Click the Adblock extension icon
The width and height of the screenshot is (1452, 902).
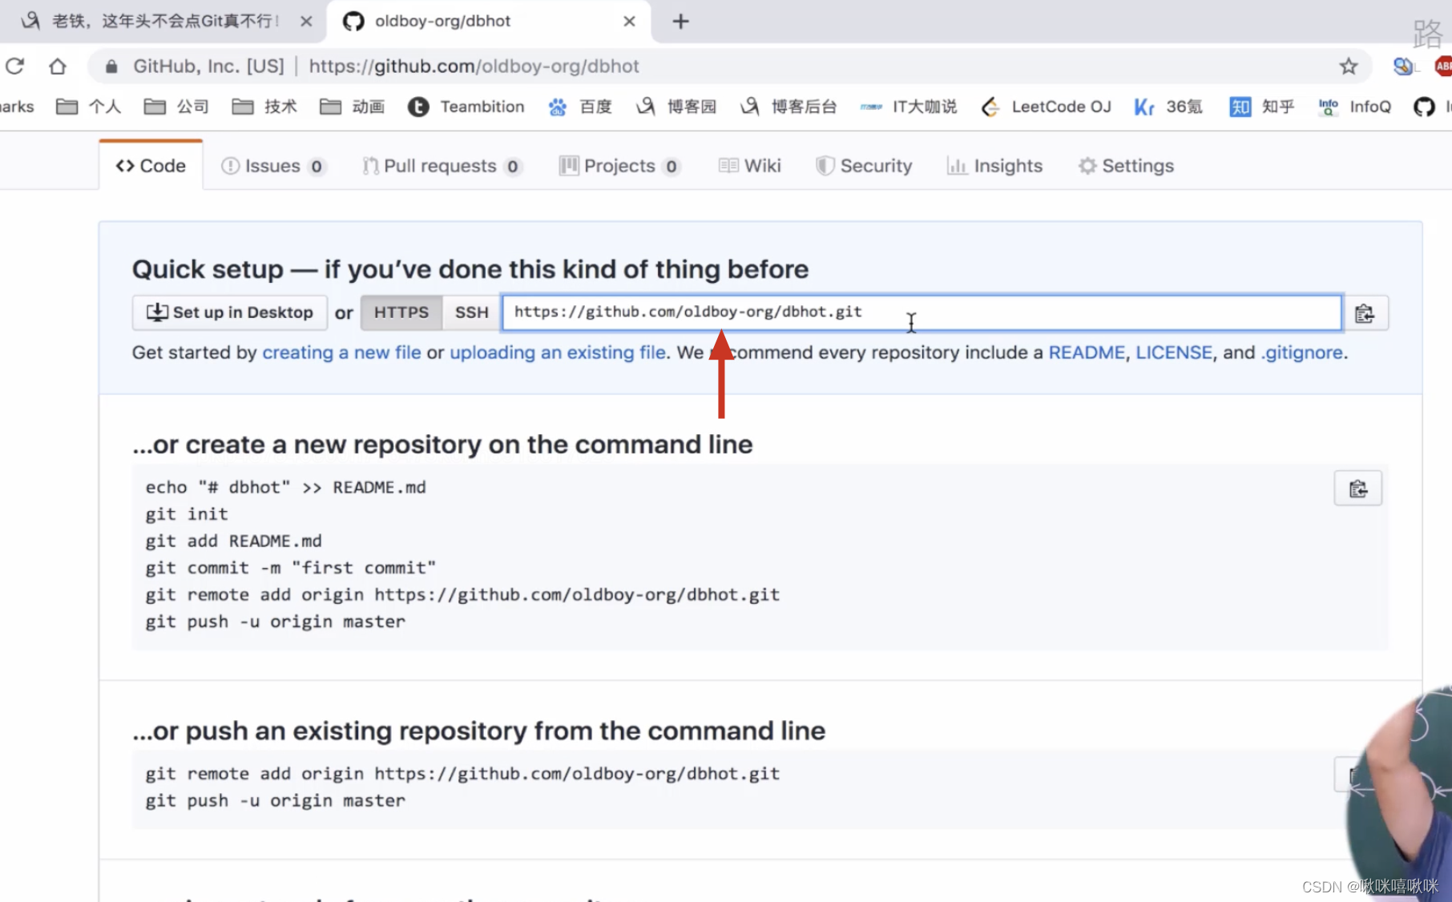click(1442, 66)
